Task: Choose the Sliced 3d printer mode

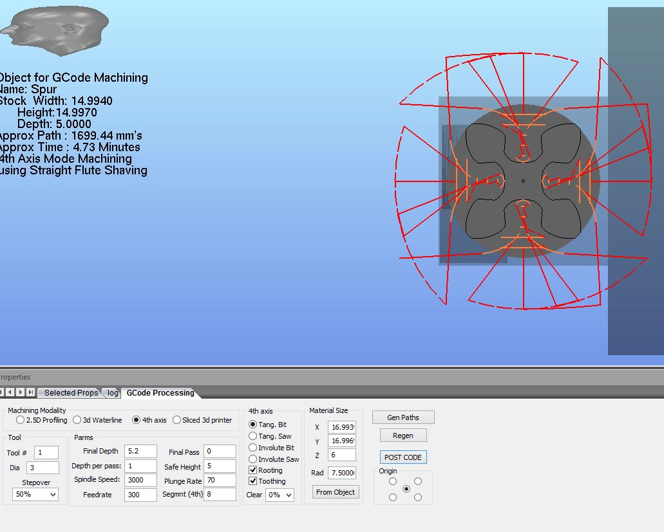Action: point(177,420)
